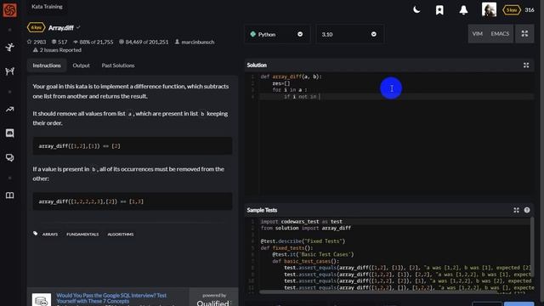Click the 84,469 of 201,251 completions stat

pos(144,42)
